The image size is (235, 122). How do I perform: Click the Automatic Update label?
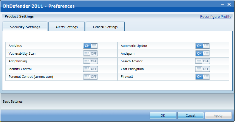(x=134, y=46)
